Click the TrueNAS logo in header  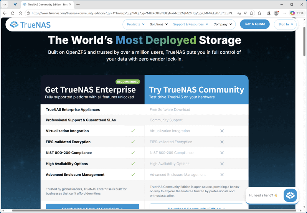click(x=30, y=25)
